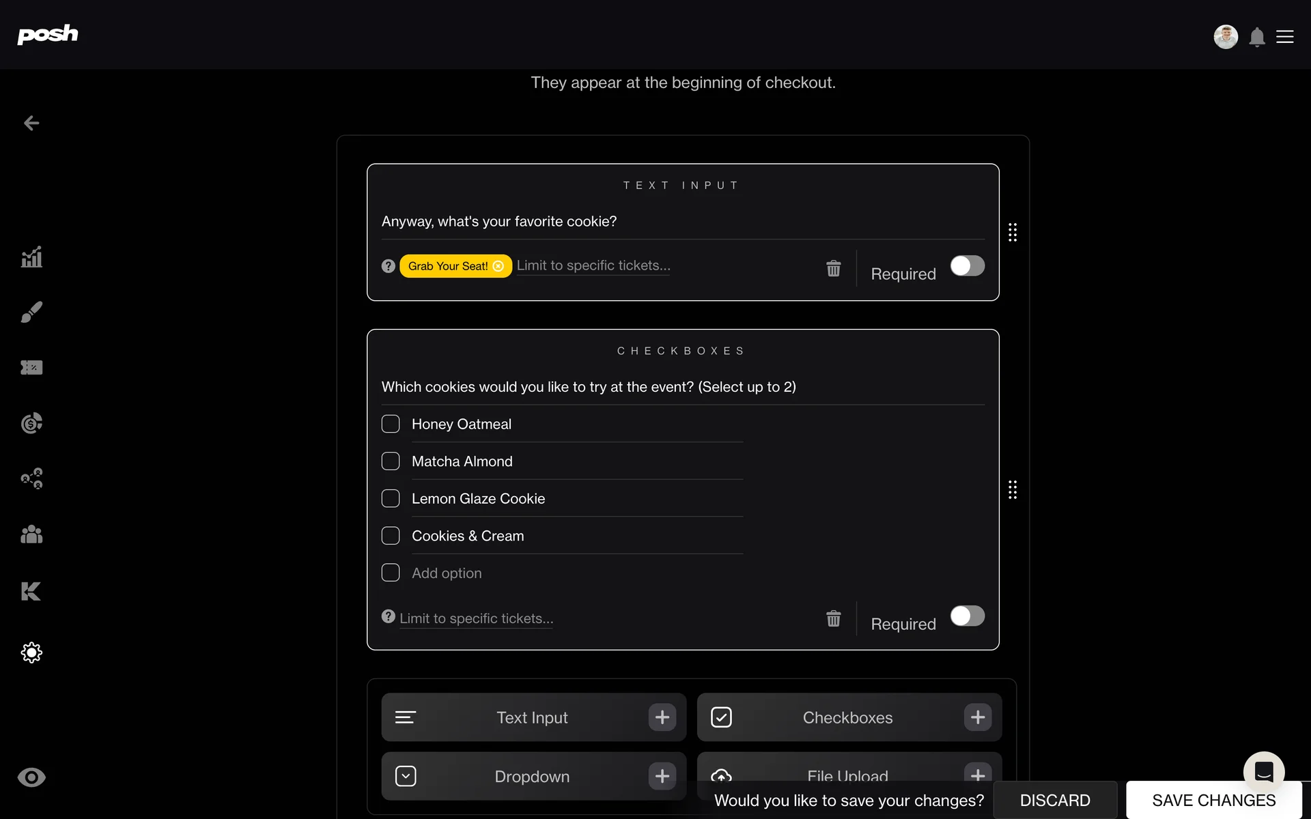
Task: Open the ticket sidebar icon
Action: tap(31, 368)
